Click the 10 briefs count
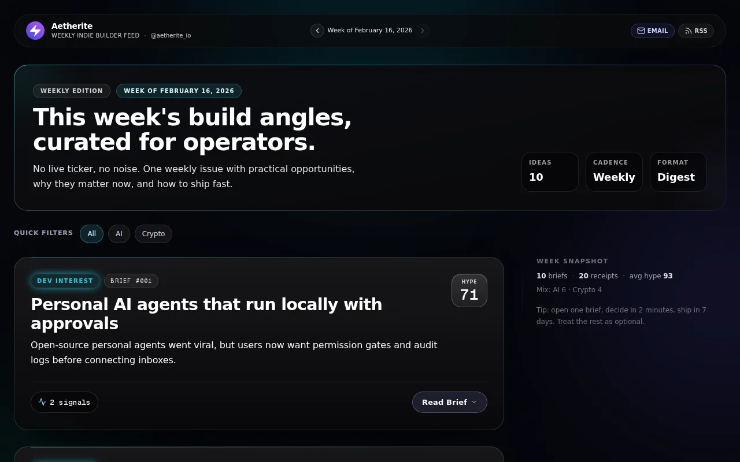This screenshot has height=462, width=740. (552, 276)
